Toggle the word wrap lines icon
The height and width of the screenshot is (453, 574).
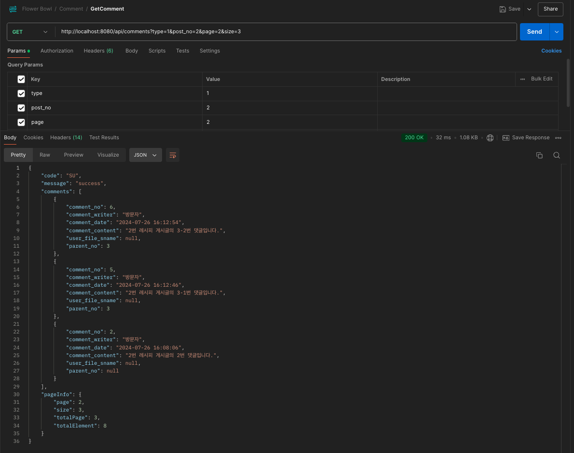[173, 155]
